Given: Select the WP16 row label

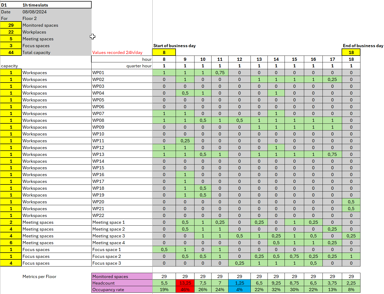Looking at the screenshot, I should 122,175.
